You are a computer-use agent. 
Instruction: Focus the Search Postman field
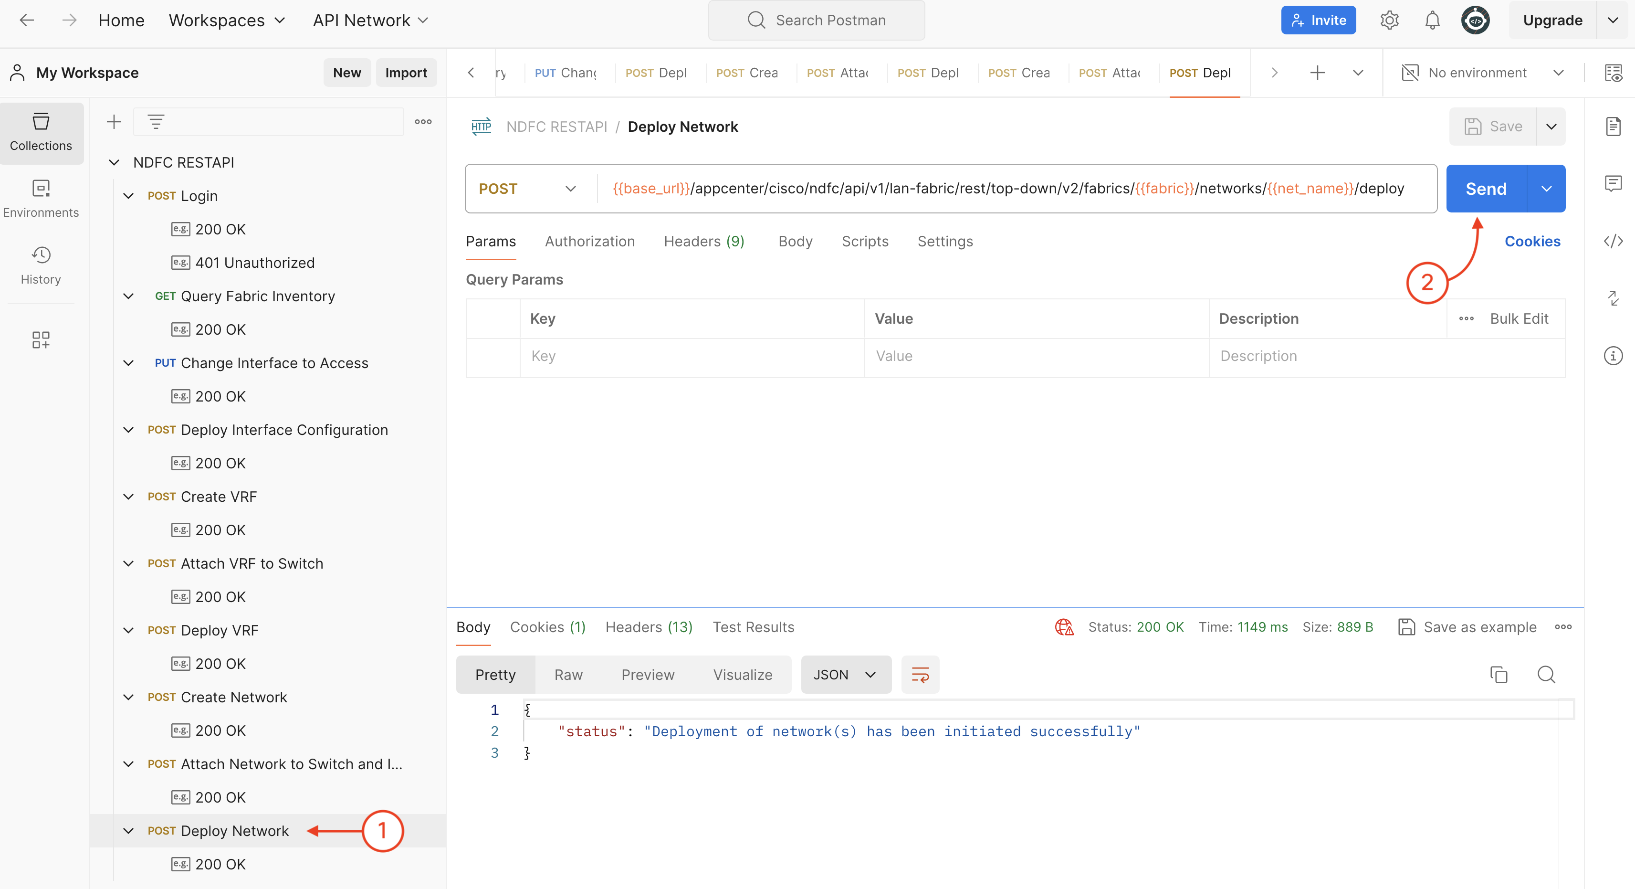(816, 21)
